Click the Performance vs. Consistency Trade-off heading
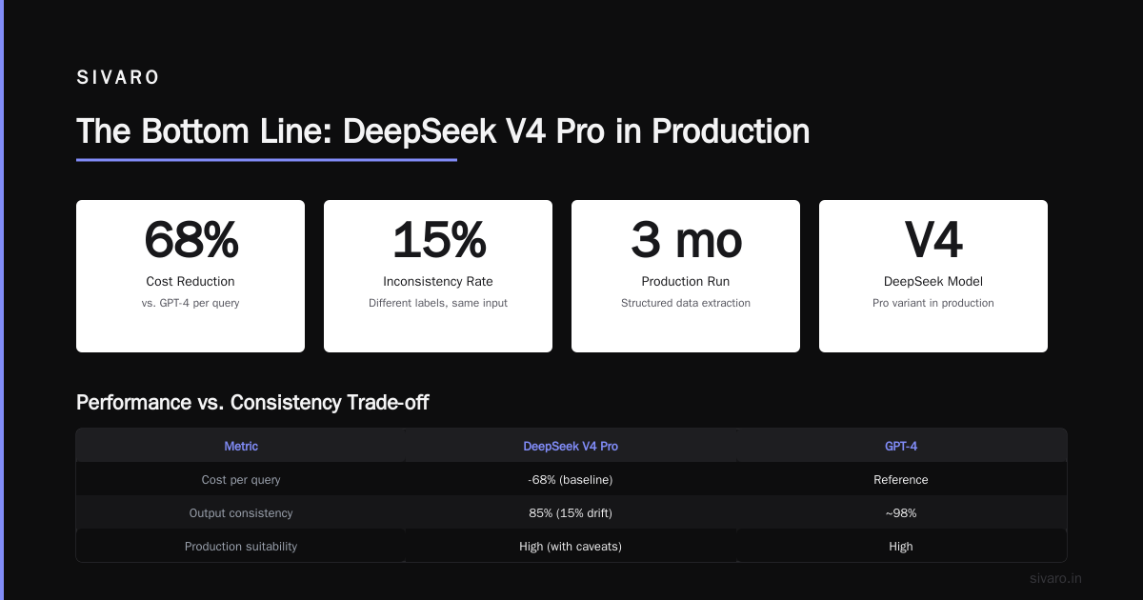Screen dimensions: 1143x600 [252, 403]
